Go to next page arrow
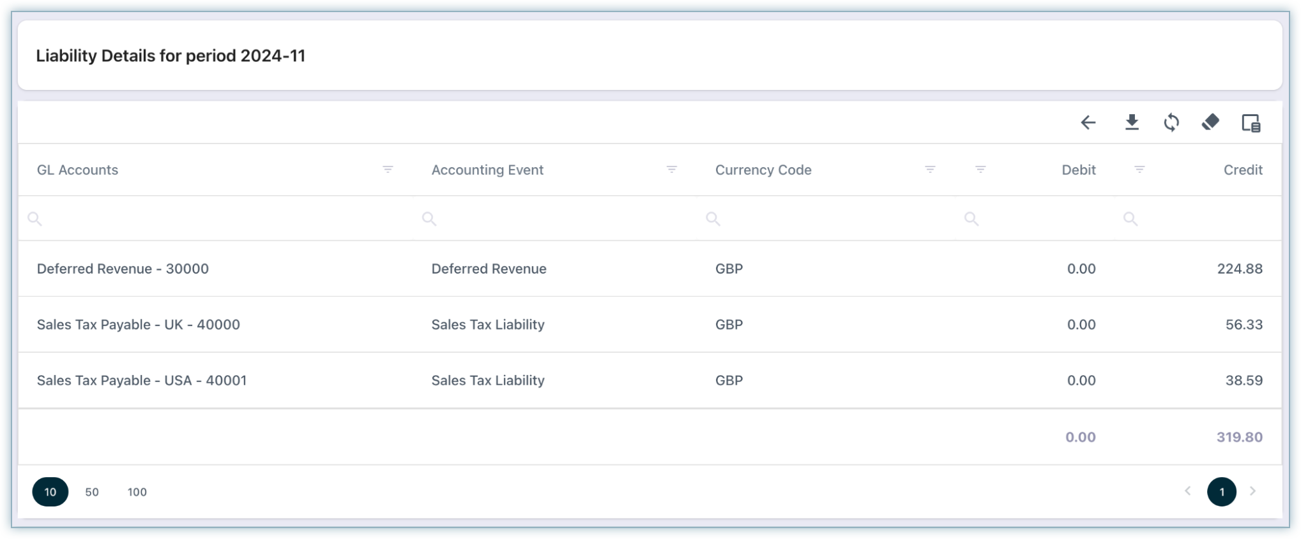This screenshot has height=539, width=1301. coord(1252,491)
